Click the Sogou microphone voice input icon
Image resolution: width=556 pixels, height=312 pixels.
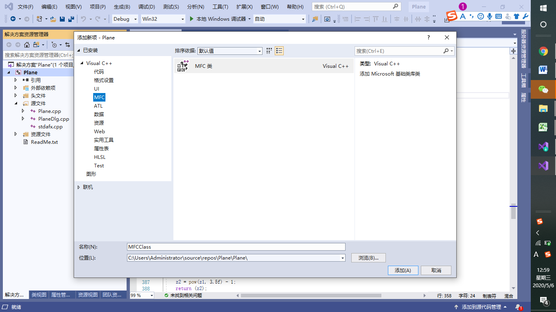pos(489,16)
